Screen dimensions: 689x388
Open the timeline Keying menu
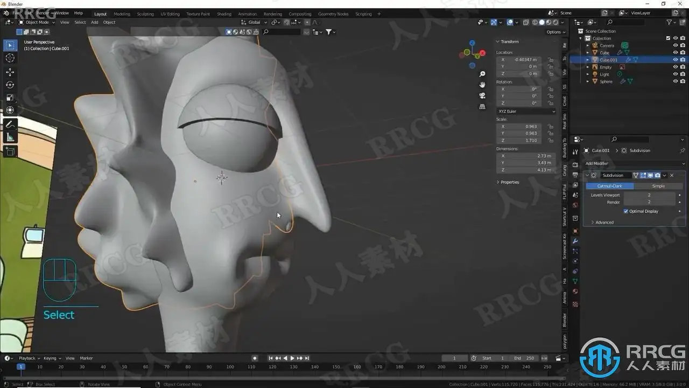51,358
